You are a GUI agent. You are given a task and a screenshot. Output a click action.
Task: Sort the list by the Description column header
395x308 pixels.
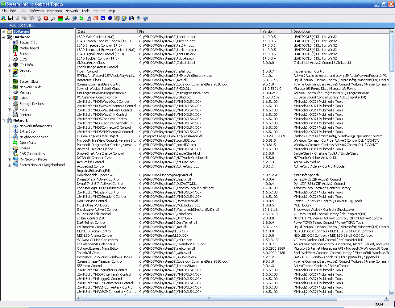(x=341, y=31)
